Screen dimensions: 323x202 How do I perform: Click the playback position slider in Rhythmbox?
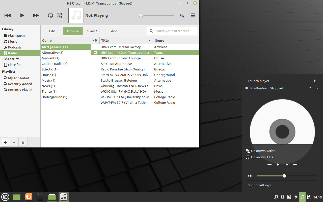pyautogui.click(x=156, y=15)
